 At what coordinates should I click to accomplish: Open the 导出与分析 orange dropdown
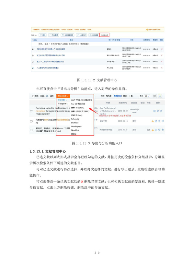(63, 96)
